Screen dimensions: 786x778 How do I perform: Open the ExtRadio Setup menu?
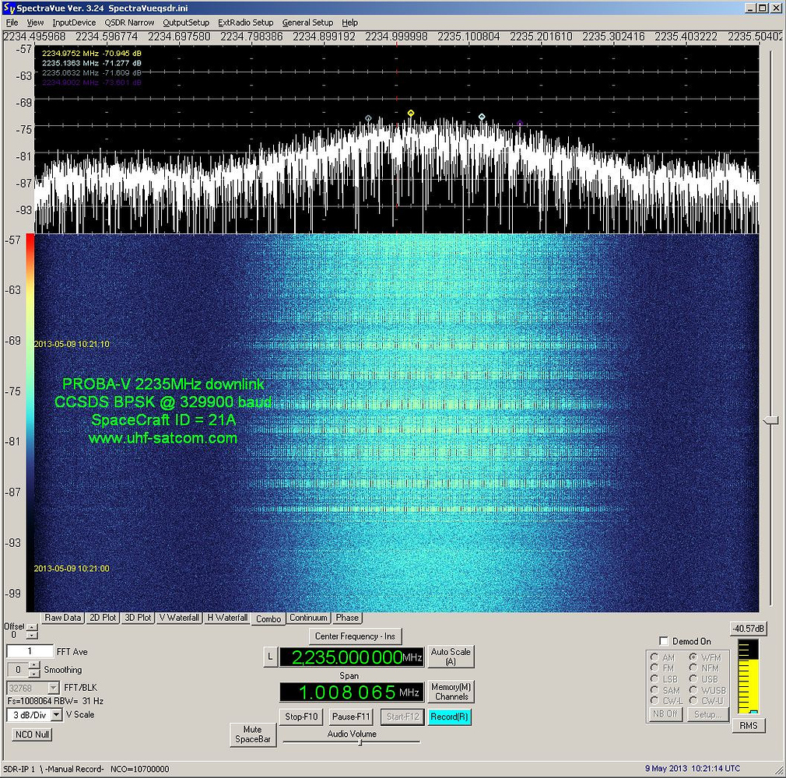[x=245, y=23]
